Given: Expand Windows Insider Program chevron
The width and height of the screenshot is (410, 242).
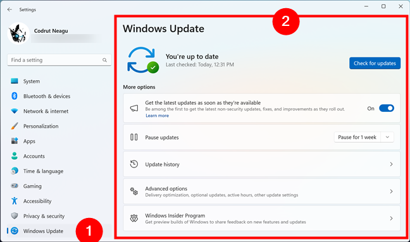Looking at the screenshot, I should (391, 218).
